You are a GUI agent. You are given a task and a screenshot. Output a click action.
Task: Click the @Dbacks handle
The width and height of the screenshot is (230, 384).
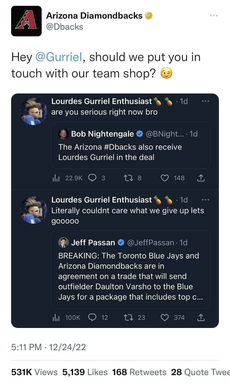(64, 27)
